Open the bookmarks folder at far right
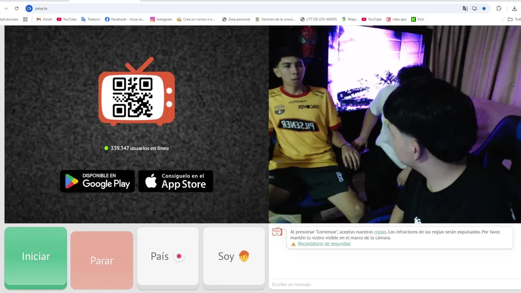Screen dimensions: 521x293 [x=514, y=19]
